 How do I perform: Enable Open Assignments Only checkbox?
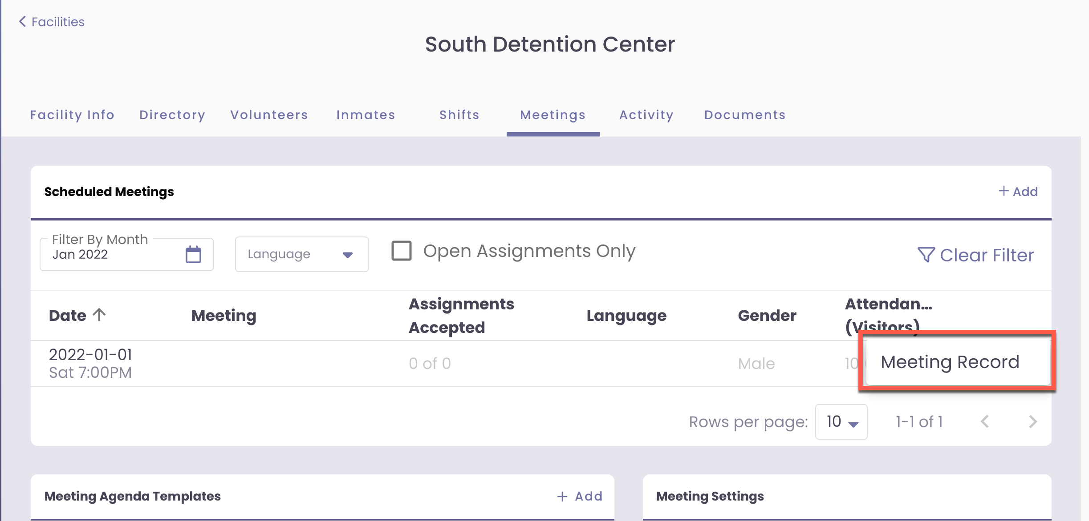tap(401, 251)
